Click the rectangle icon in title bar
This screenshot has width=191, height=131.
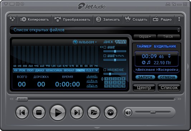pyautogui.click(x=12, y=4)
